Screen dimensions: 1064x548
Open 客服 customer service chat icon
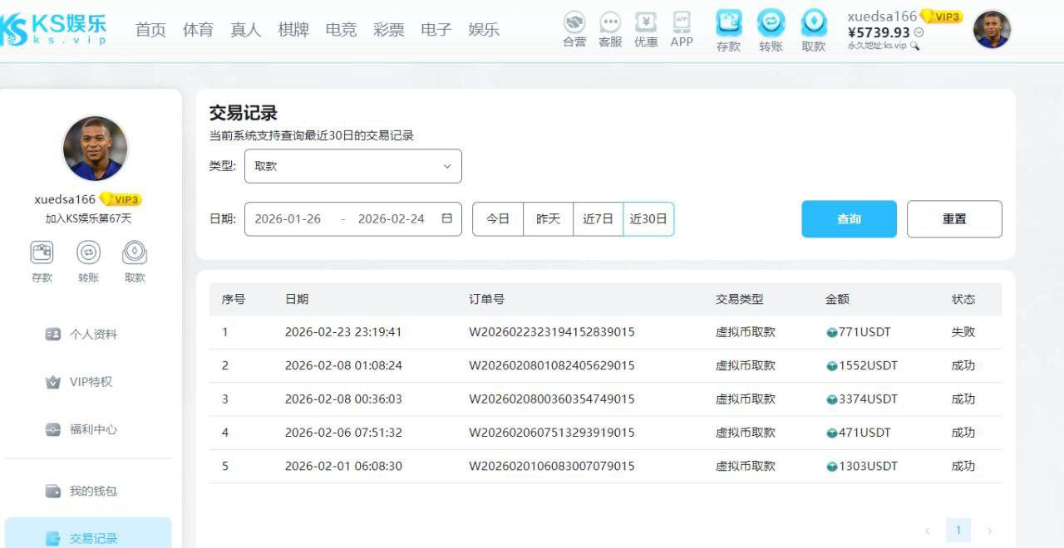pos(610,23)
